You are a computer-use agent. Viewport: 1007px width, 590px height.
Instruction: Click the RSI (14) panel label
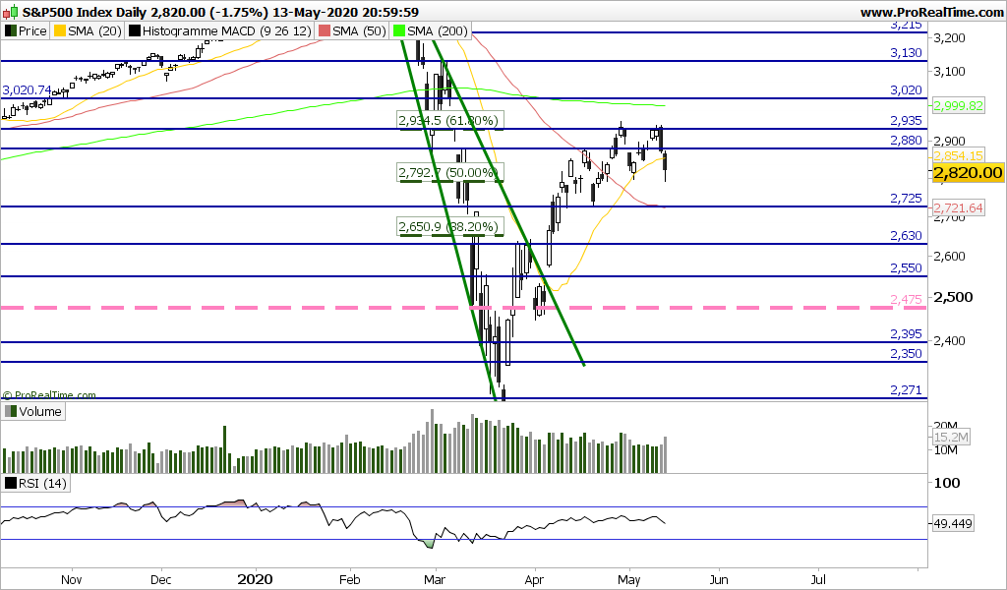point(42,484)
